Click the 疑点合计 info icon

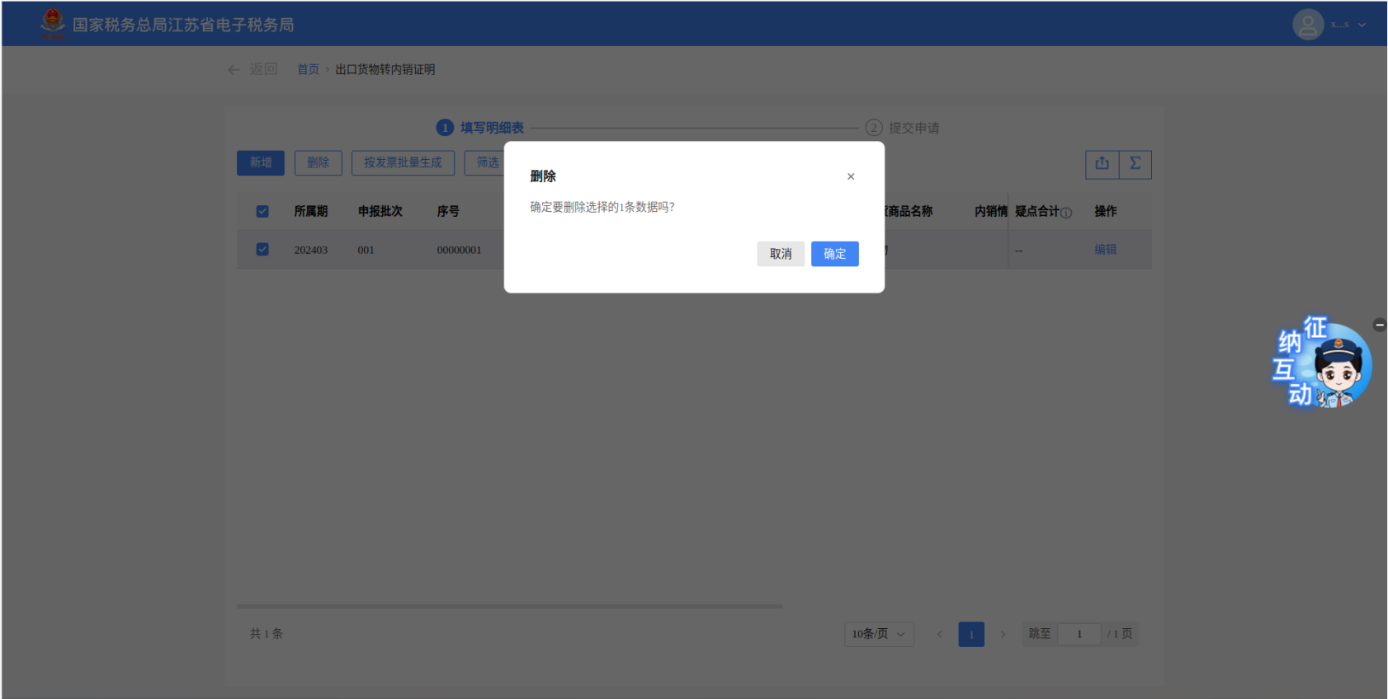pyautogui.click(x=1066, y=213)
